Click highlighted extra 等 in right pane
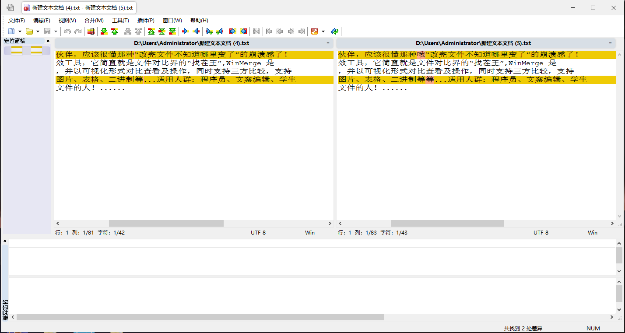This screenshot has width=625, height=333. coord(430,80)
